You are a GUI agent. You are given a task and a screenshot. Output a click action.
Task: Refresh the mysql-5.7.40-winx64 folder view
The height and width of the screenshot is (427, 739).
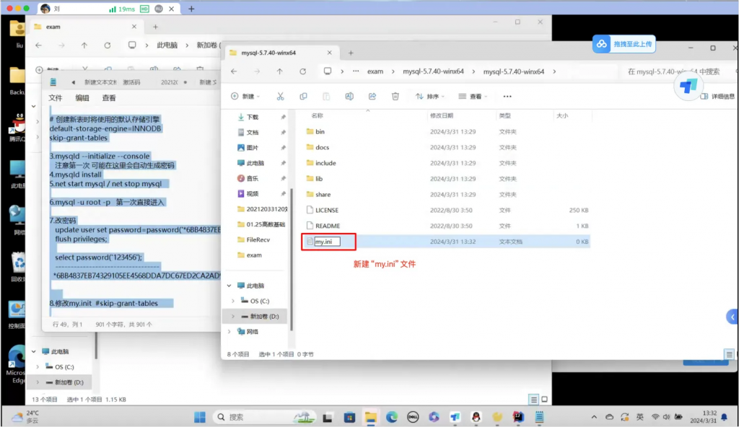coord(303,71)
